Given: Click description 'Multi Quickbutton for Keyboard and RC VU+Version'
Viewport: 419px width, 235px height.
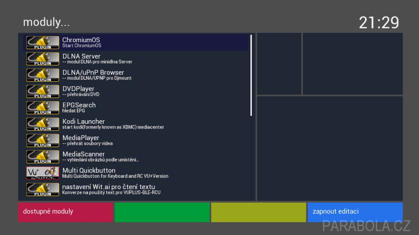Looking at the screenshot, I should pyautogui.click(x=115, y=176).
